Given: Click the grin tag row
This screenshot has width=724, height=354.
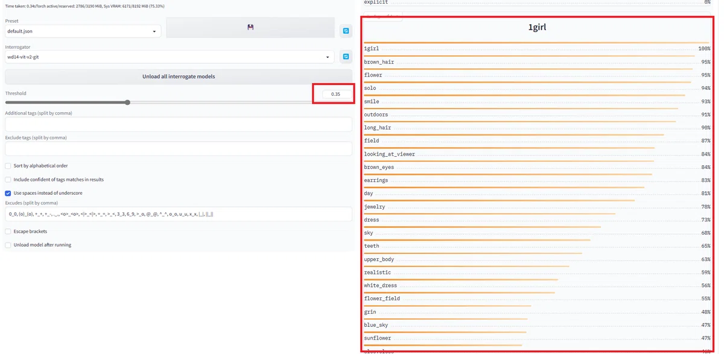Looking at the screenshot, I should pos(537,312).
